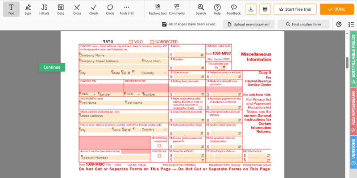Open the payer's TIN EIN/SSN type dropdown
Screen dimensions: 357x178
coord(87,94)
